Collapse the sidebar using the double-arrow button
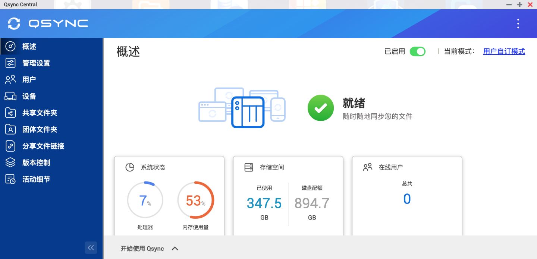The width and height of the screenshot is (537, 259). click(91, 247)
